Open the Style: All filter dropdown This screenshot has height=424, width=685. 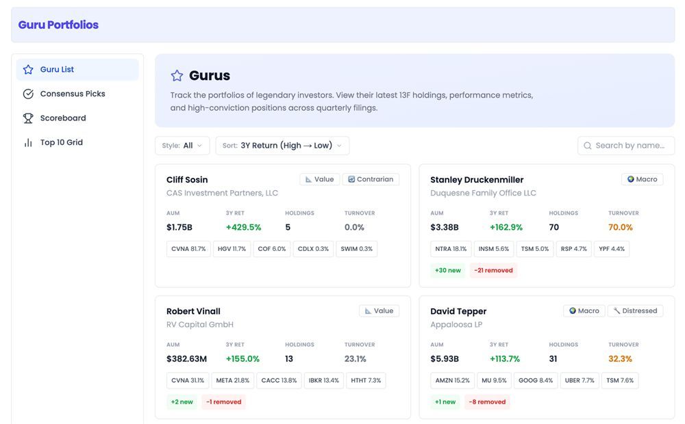click(x=182, y=146)
